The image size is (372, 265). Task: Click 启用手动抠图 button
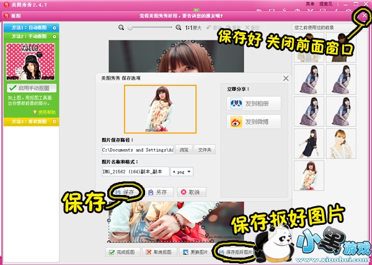coord(32,88)
